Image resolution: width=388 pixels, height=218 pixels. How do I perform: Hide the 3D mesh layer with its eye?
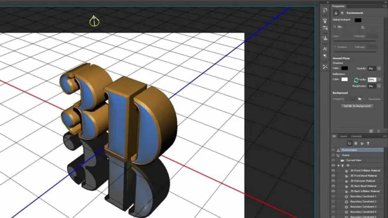click(333, 165)
